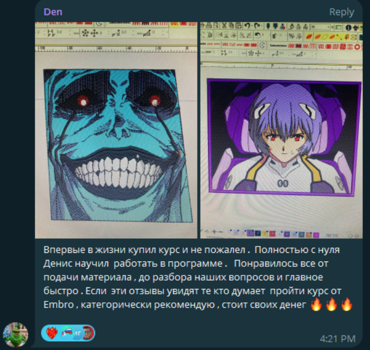Click the Reply button
Screen dimensions: 370x350
(x=342, y=12)
